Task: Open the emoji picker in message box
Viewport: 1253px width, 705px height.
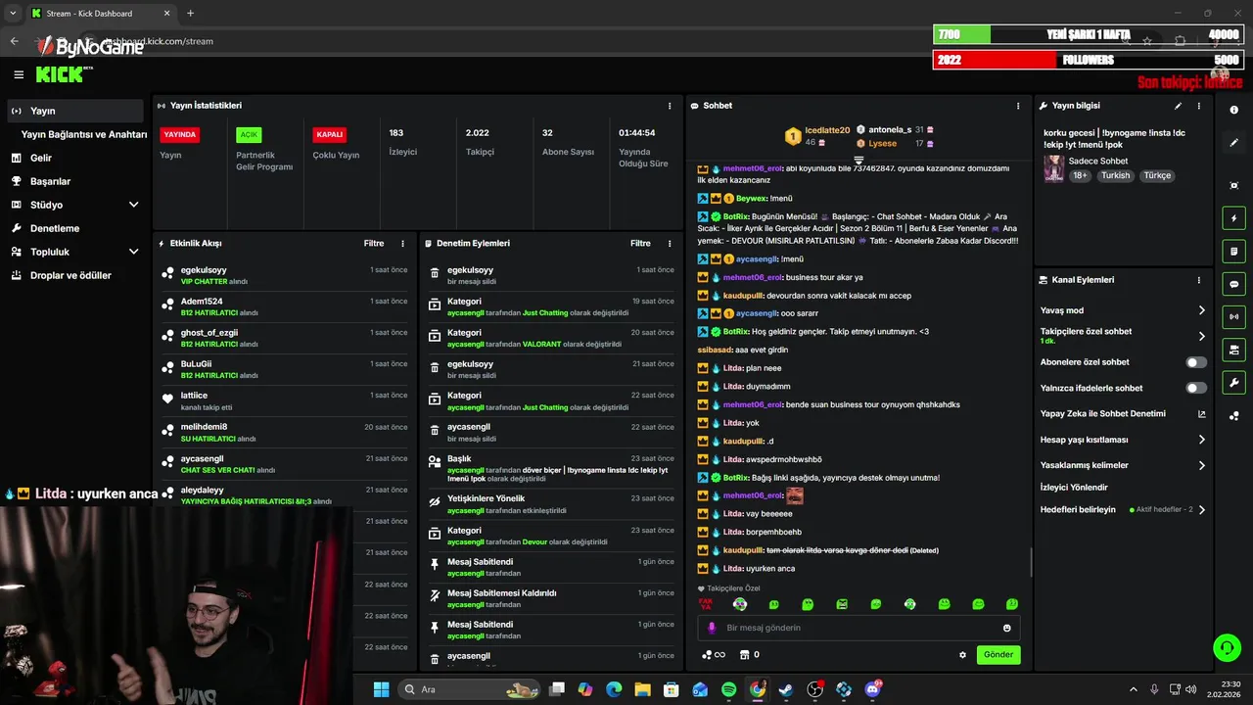Action: pyautogui.click(x=1006, y=628)
